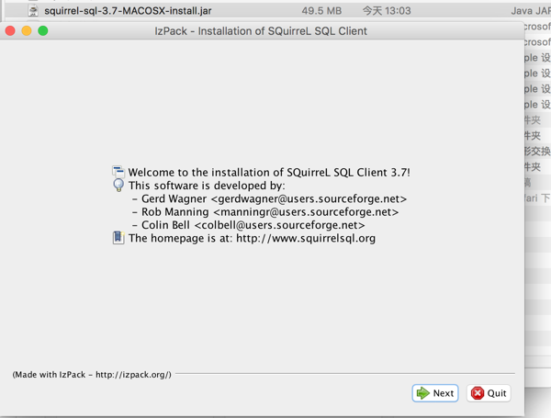Maximize the installer with the green button
The height and width of the screenshot is (418, 551).
coord(43,31)
